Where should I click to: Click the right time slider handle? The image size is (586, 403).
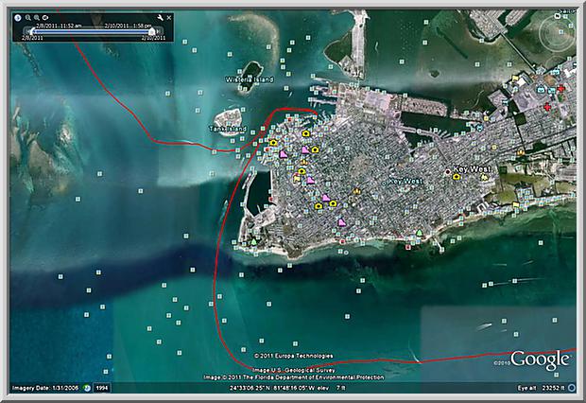point(151,29)
